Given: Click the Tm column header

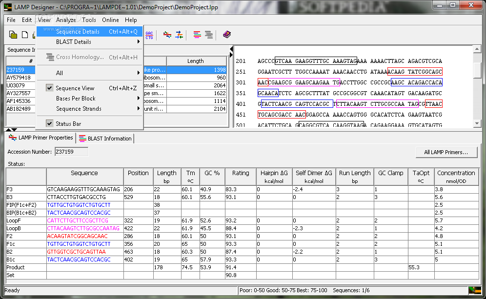Looking at the screenshot, I should coord(190,177).
